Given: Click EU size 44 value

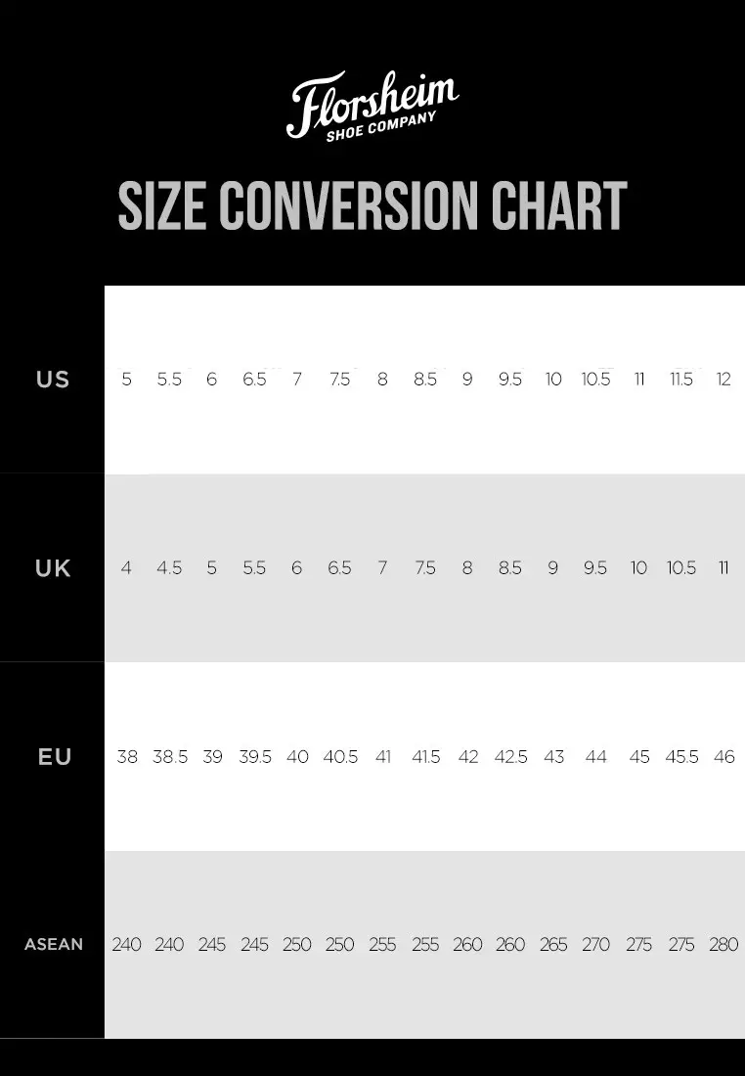Looking at the screenshot, I should pyautogui.click(x=595, y=757).
